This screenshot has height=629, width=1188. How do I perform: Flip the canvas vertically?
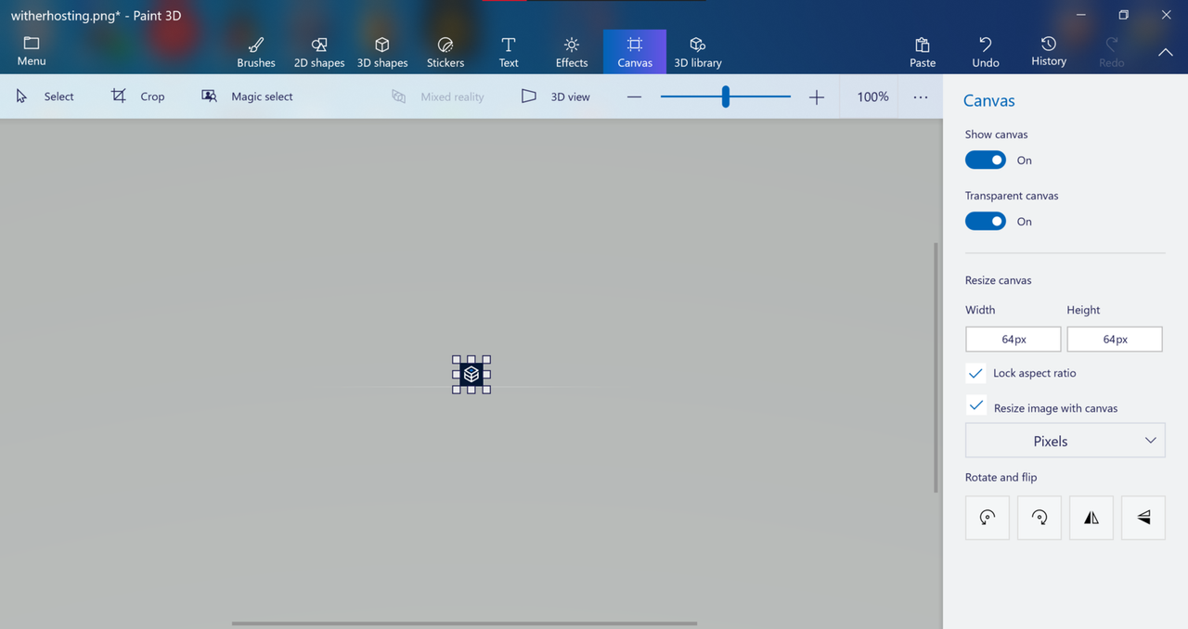[1143, 518]
